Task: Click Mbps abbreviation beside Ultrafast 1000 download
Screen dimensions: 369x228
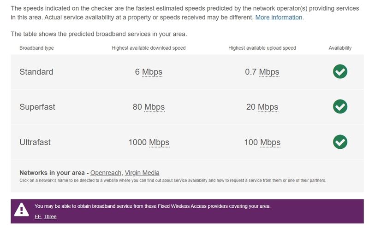Action: click(159, 142)
